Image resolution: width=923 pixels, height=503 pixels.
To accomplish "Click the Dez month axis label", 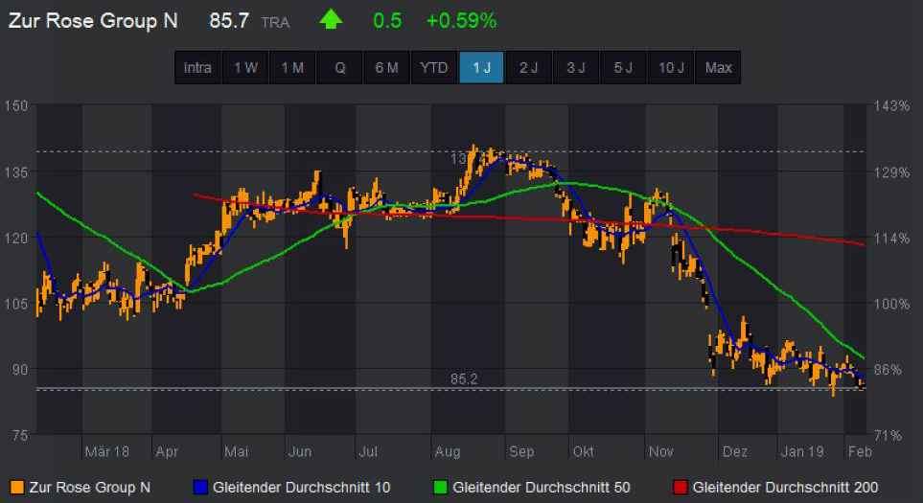I will [734, 452].
